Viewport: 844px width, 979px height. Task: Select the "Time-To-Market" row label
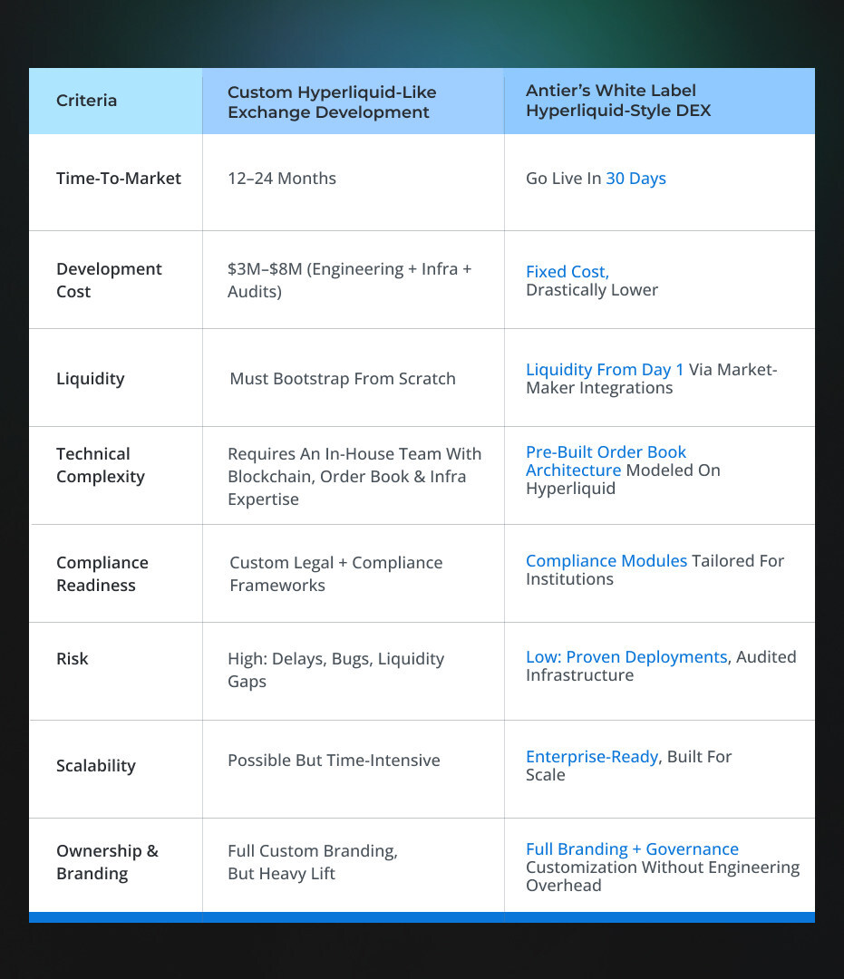tap(119, 179)
